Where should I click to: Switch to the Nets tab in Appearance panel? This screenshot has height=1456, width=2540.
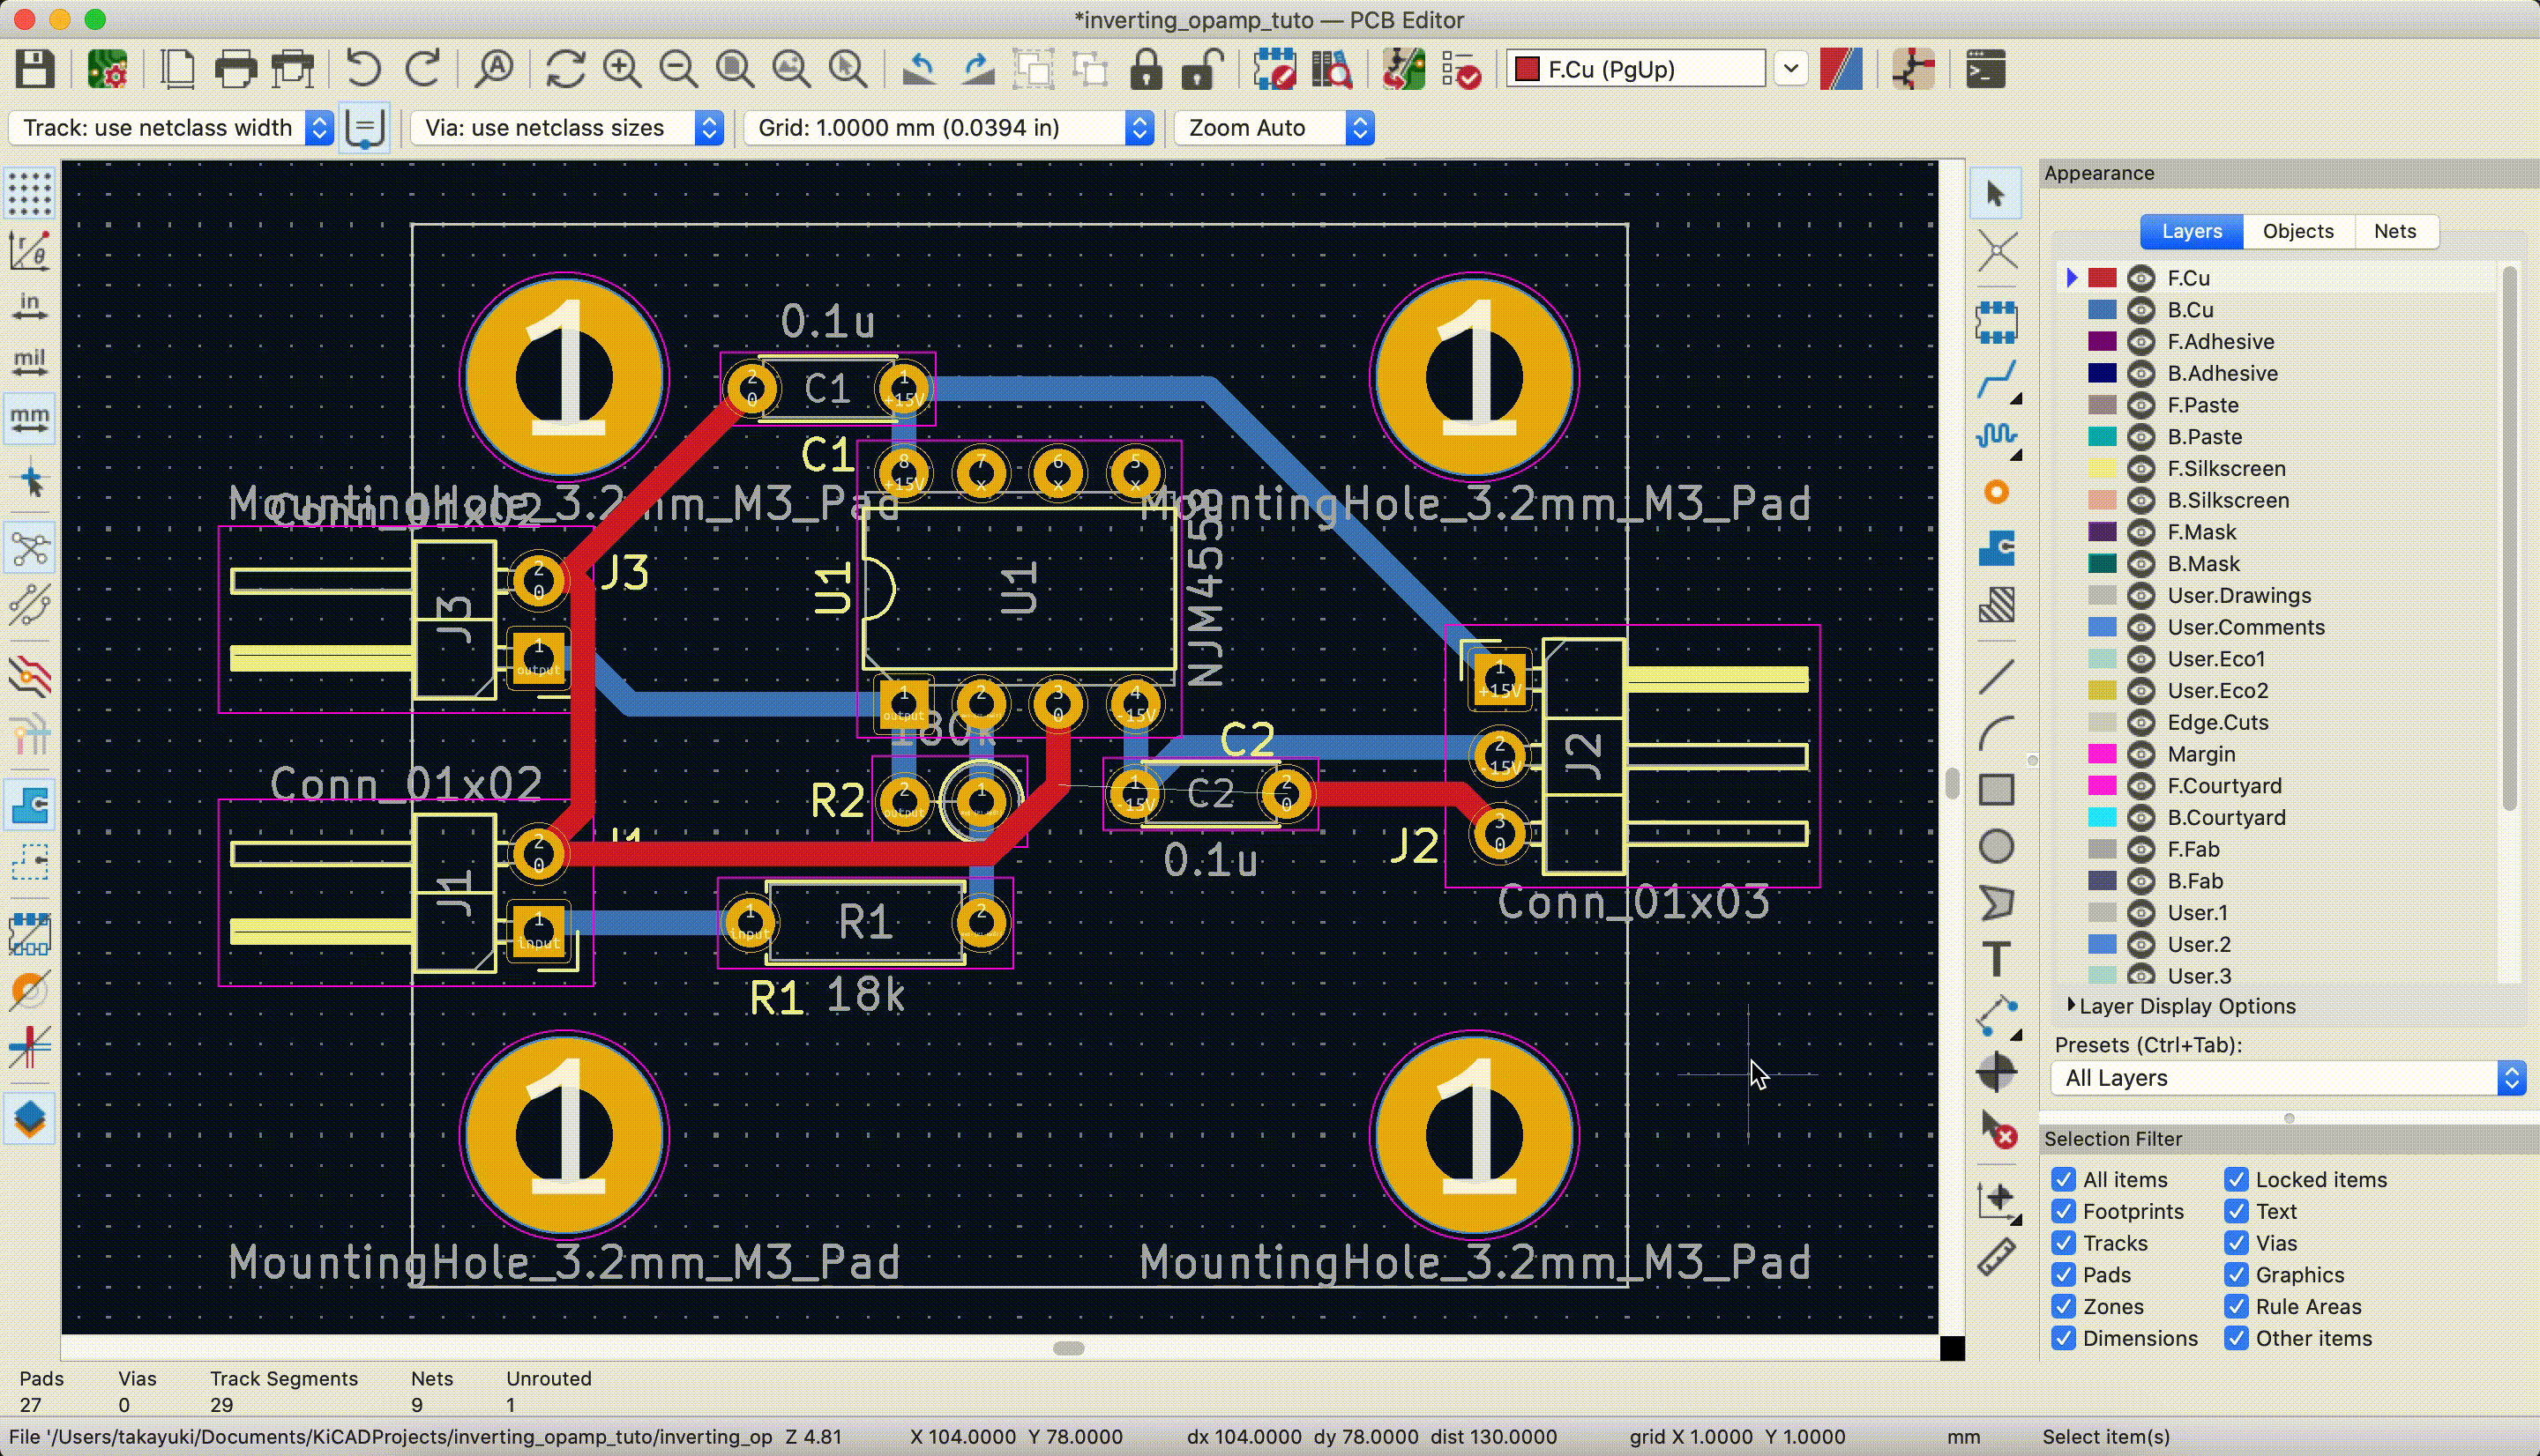pos(2395,228)
